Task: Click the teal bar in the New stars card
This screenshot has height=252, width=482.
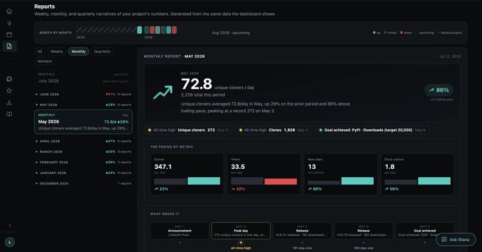Action: tap(357, 181)
